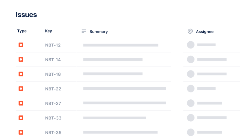
Task: Click the bug type icon for NBT-18
Action: pos(21,74)
